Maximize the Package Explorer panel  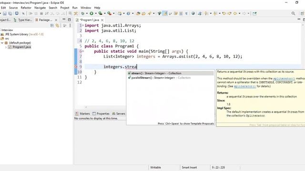pyautogui.click(x=69, y=19)
